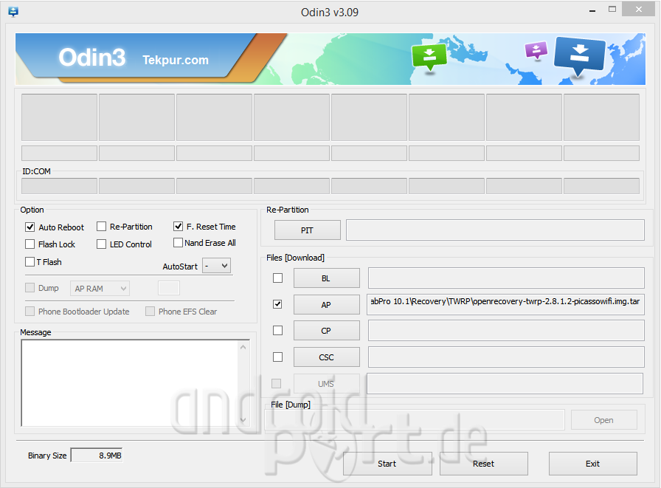
Task: Click the Exit button
Action: pos(592,464)
